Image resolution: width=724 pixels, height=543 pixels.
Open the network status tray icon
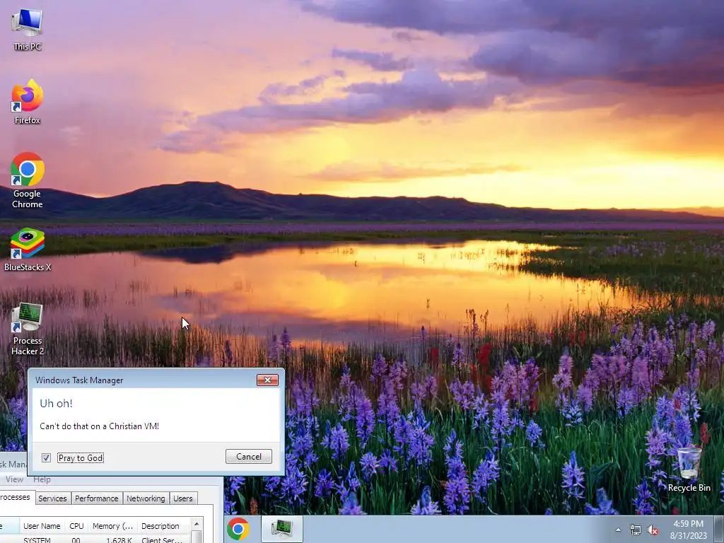pos(636,530)
